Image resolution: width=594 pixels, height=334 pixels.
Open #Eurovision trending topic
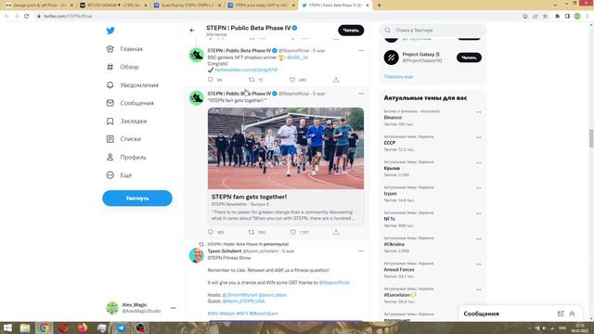[x=400, y=295]
